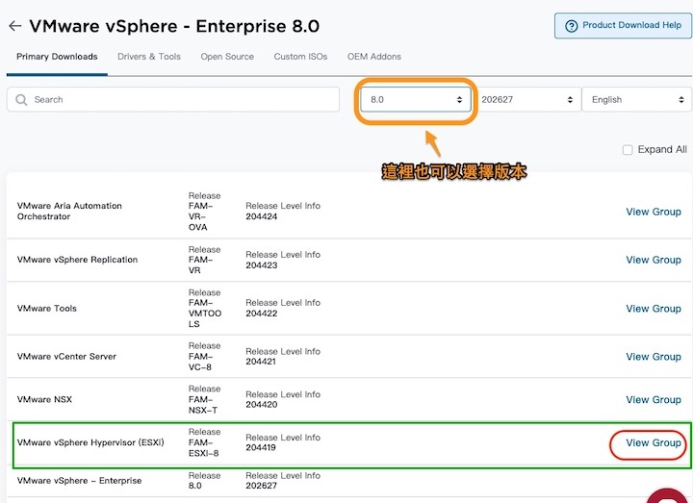693x503 pixels.
Task: Click the Release FAM-ESXI-8 cell
Action: tap(205, 442)
